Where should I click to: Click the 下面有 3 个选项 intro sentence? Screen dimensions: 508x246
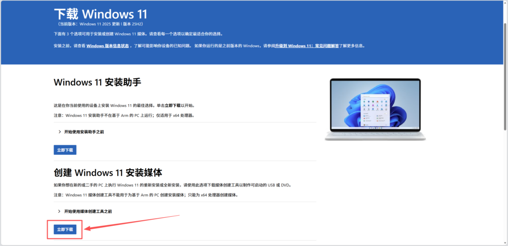138,34
